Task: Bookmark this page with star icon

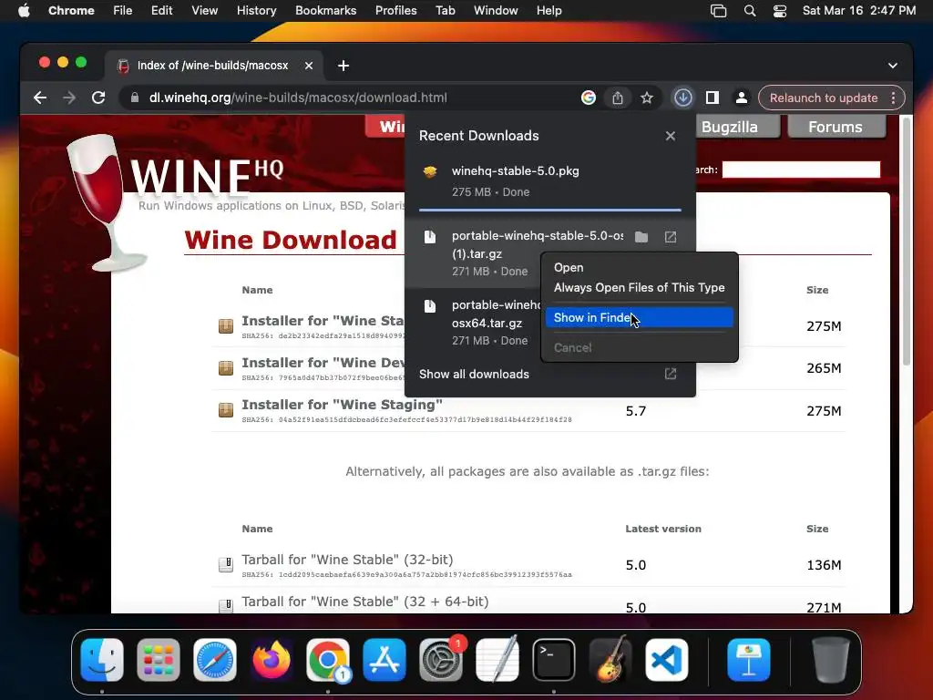Action: tap(647, 98)
